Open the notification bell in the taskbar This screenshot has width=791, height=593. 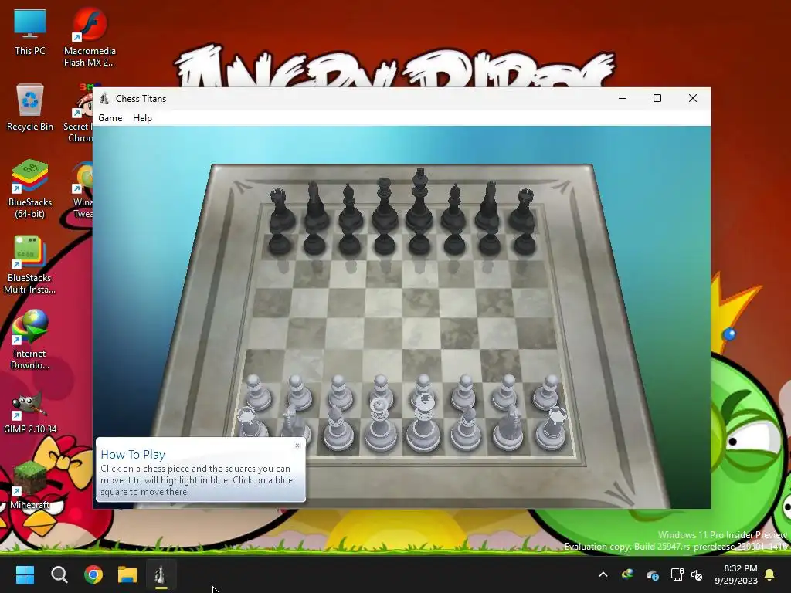[x=770, y=574]
